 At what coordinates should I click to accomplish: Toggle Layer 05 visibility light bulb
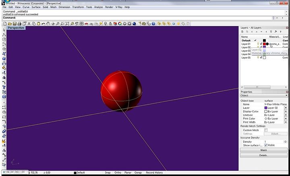coord(258,57)
